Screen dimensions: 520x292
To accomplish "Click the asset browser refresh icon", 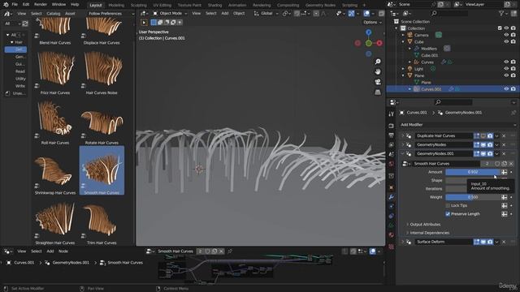I will tap(25, 24).
